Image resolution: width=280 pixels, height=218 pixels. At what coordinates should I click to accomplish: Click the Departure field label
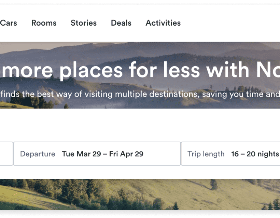click(38, 154)
